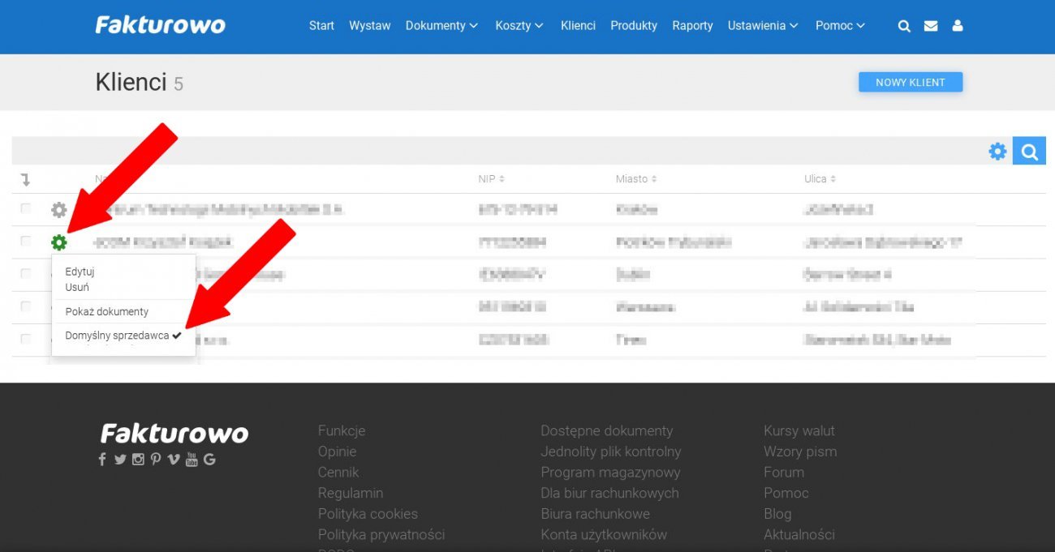The height and width of the screenshot is (552, 1055).
Task: Open Fakturowo's YouTube icon in the footer
Action: [192, 459]
